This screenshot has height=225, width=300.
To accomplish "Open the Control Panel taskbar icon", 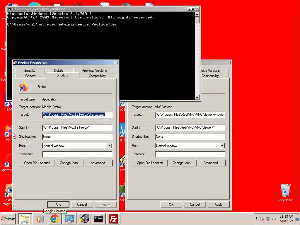I will [69, 219].
